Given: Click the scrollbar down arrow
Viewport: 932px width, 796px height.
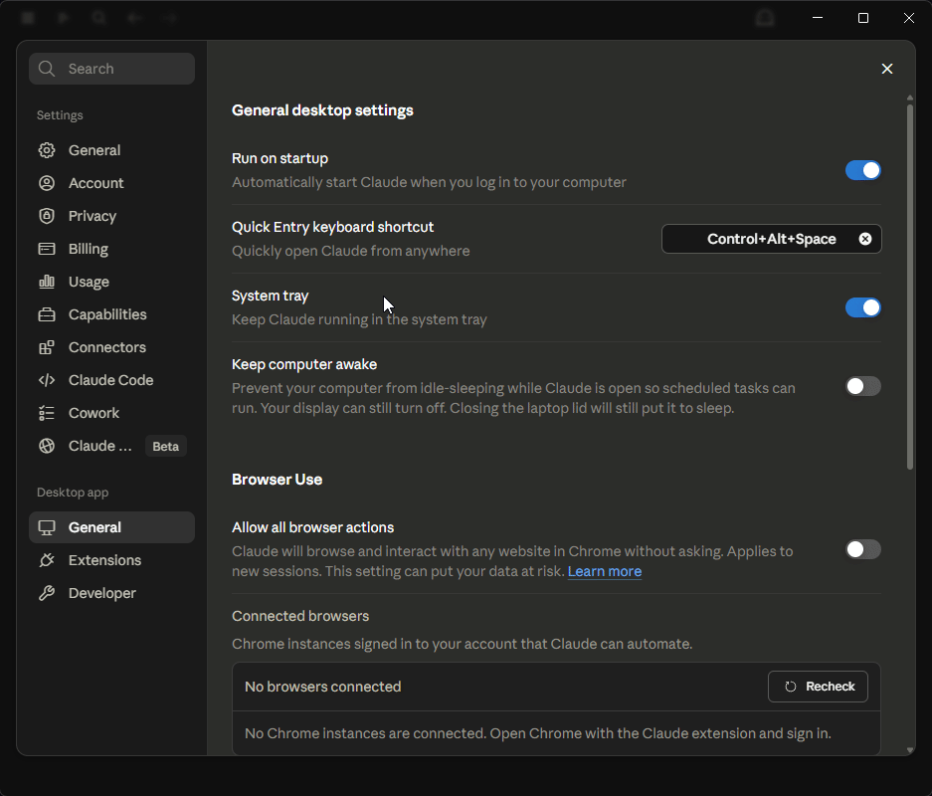Looking at the screenshot, I should tap(910, 750).
